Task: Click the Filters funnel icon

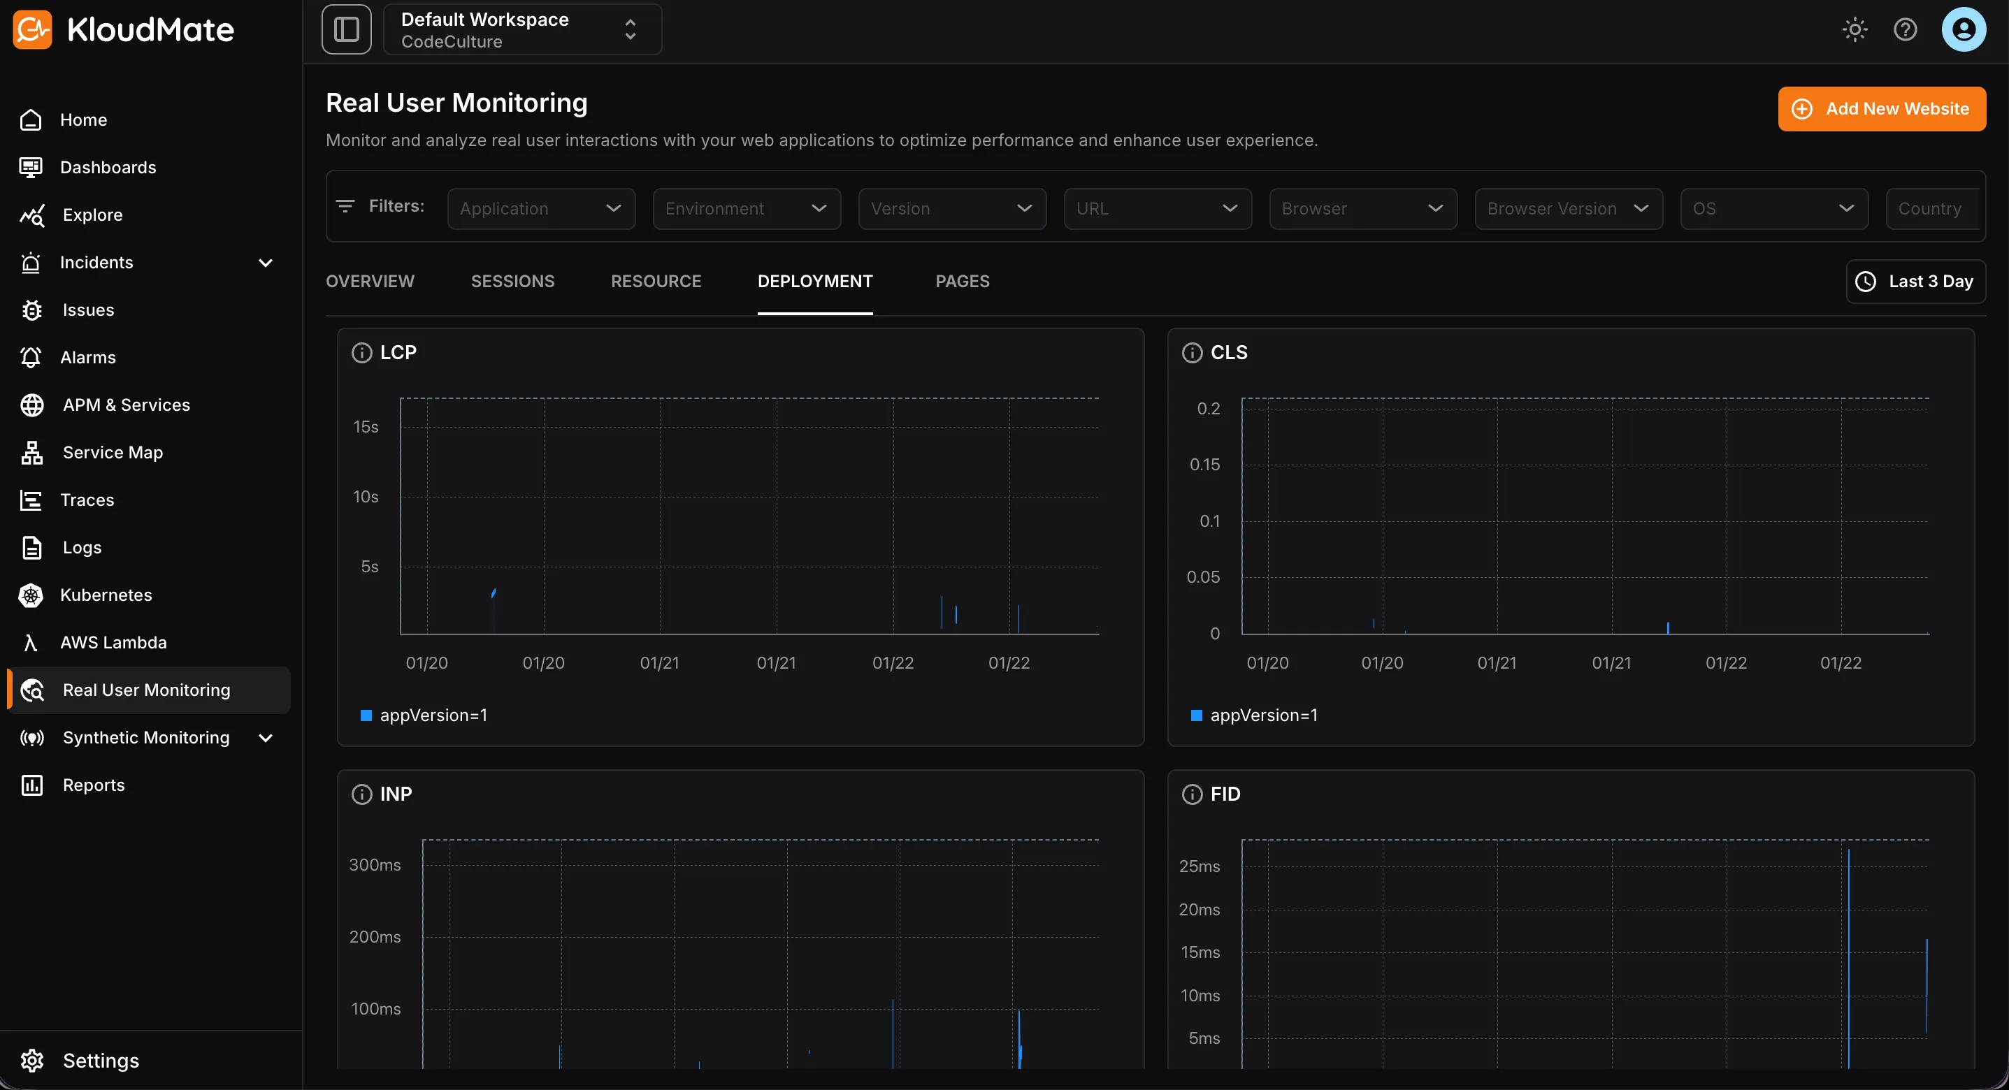Action: point(345,206)
